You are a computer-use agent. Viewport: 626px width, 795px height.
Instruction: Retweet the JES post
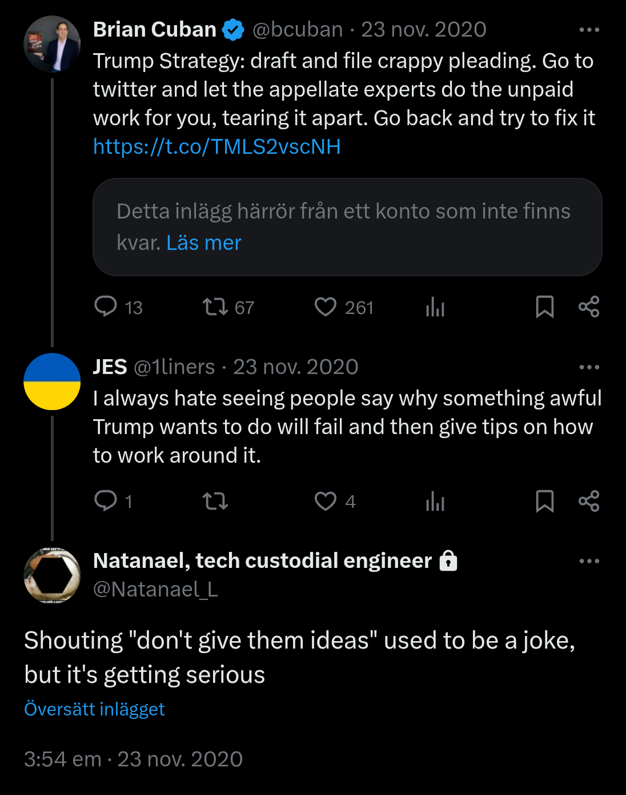pyautogui.click(x=215, y=501)
